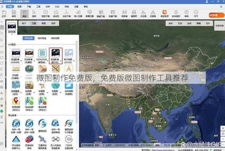Switch the basemap to 电子 mode
The height and width of the screenshot is (151, 225).
24,23
